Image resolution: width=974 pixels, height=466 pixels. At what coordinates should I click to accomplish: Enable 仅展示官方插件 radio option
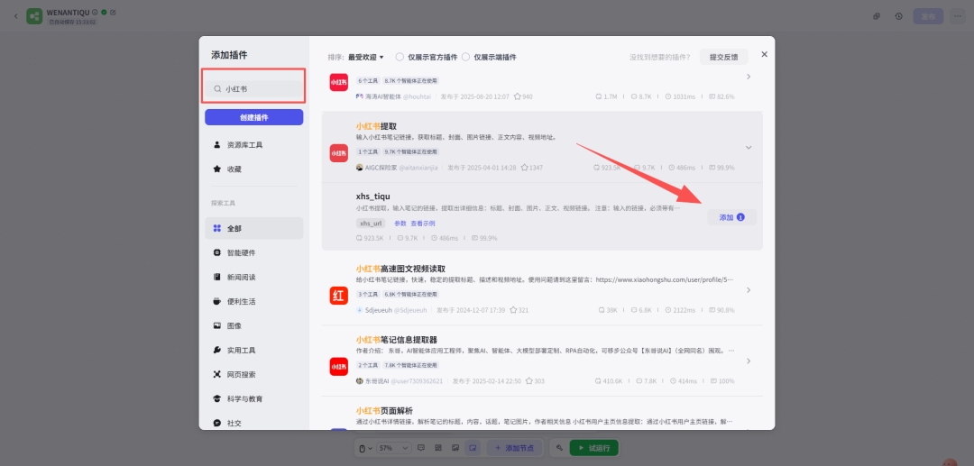(x=400, y=57)
